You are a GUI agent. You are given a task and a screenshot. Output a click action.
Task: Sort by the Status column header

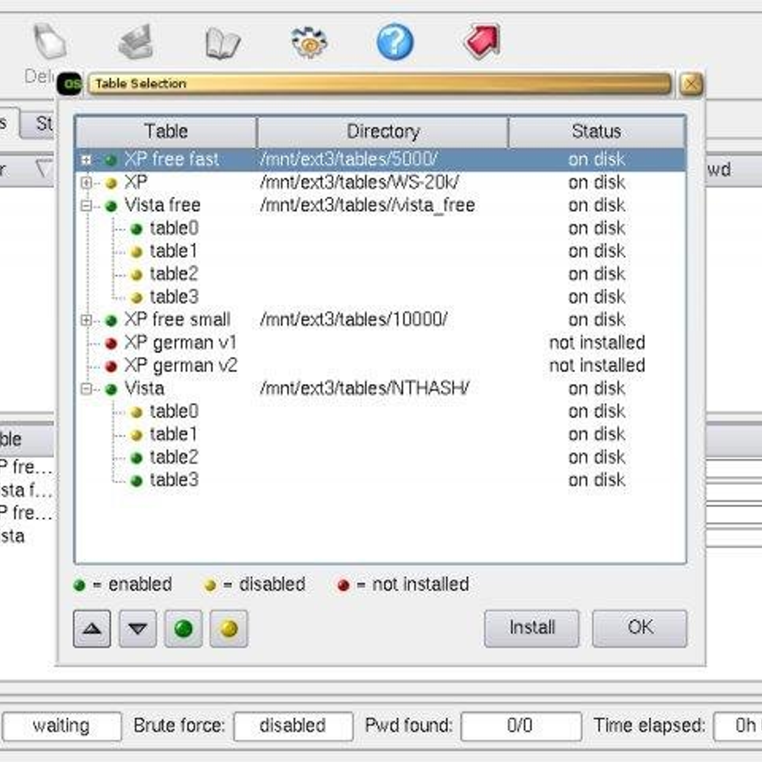[597, 131]
